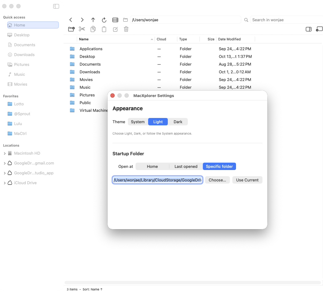Refresh the current folder listing

coord(104,20)
